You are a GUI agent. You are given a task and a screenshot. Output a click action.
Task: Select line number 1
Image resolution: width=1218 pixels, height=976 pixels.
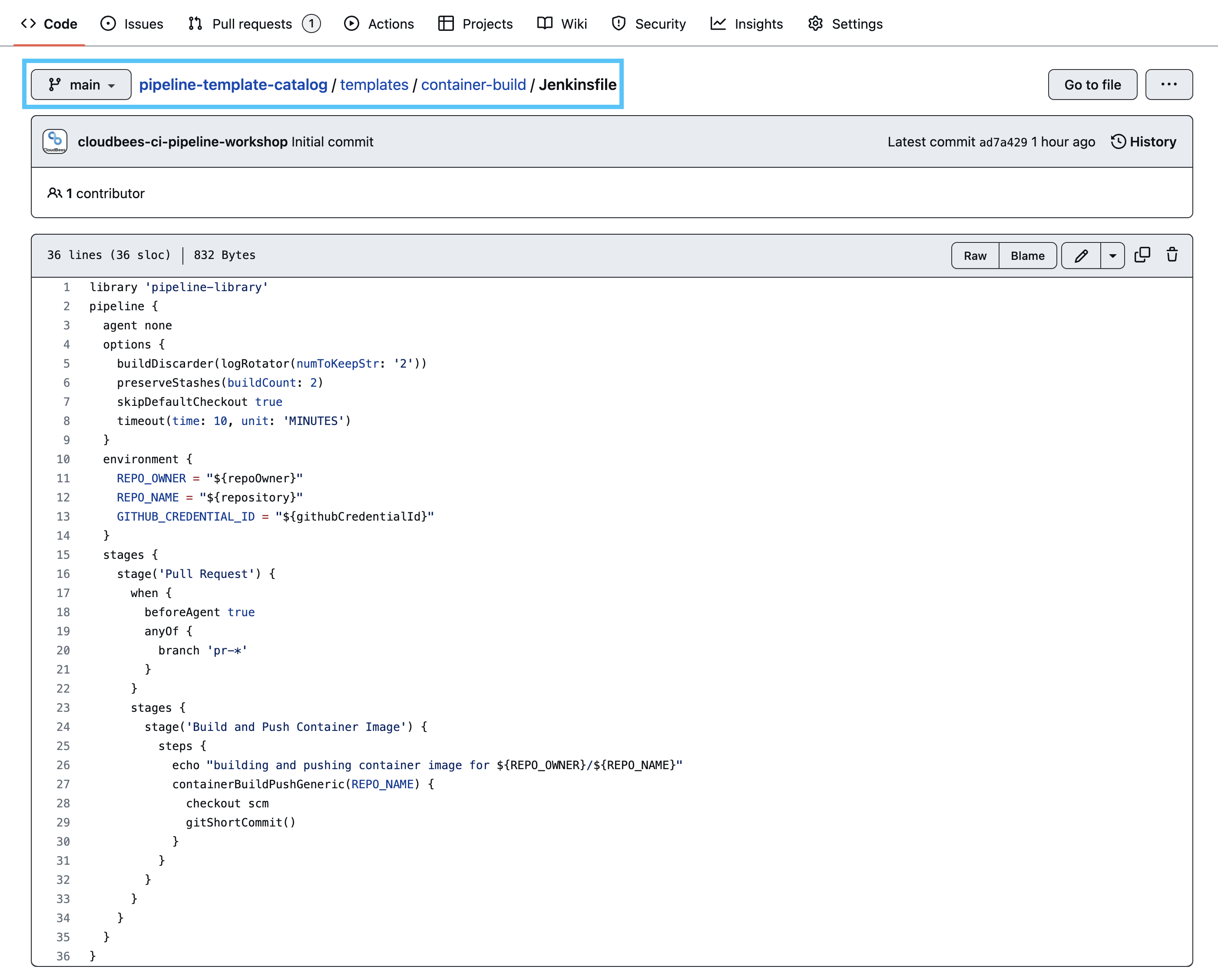66,287
